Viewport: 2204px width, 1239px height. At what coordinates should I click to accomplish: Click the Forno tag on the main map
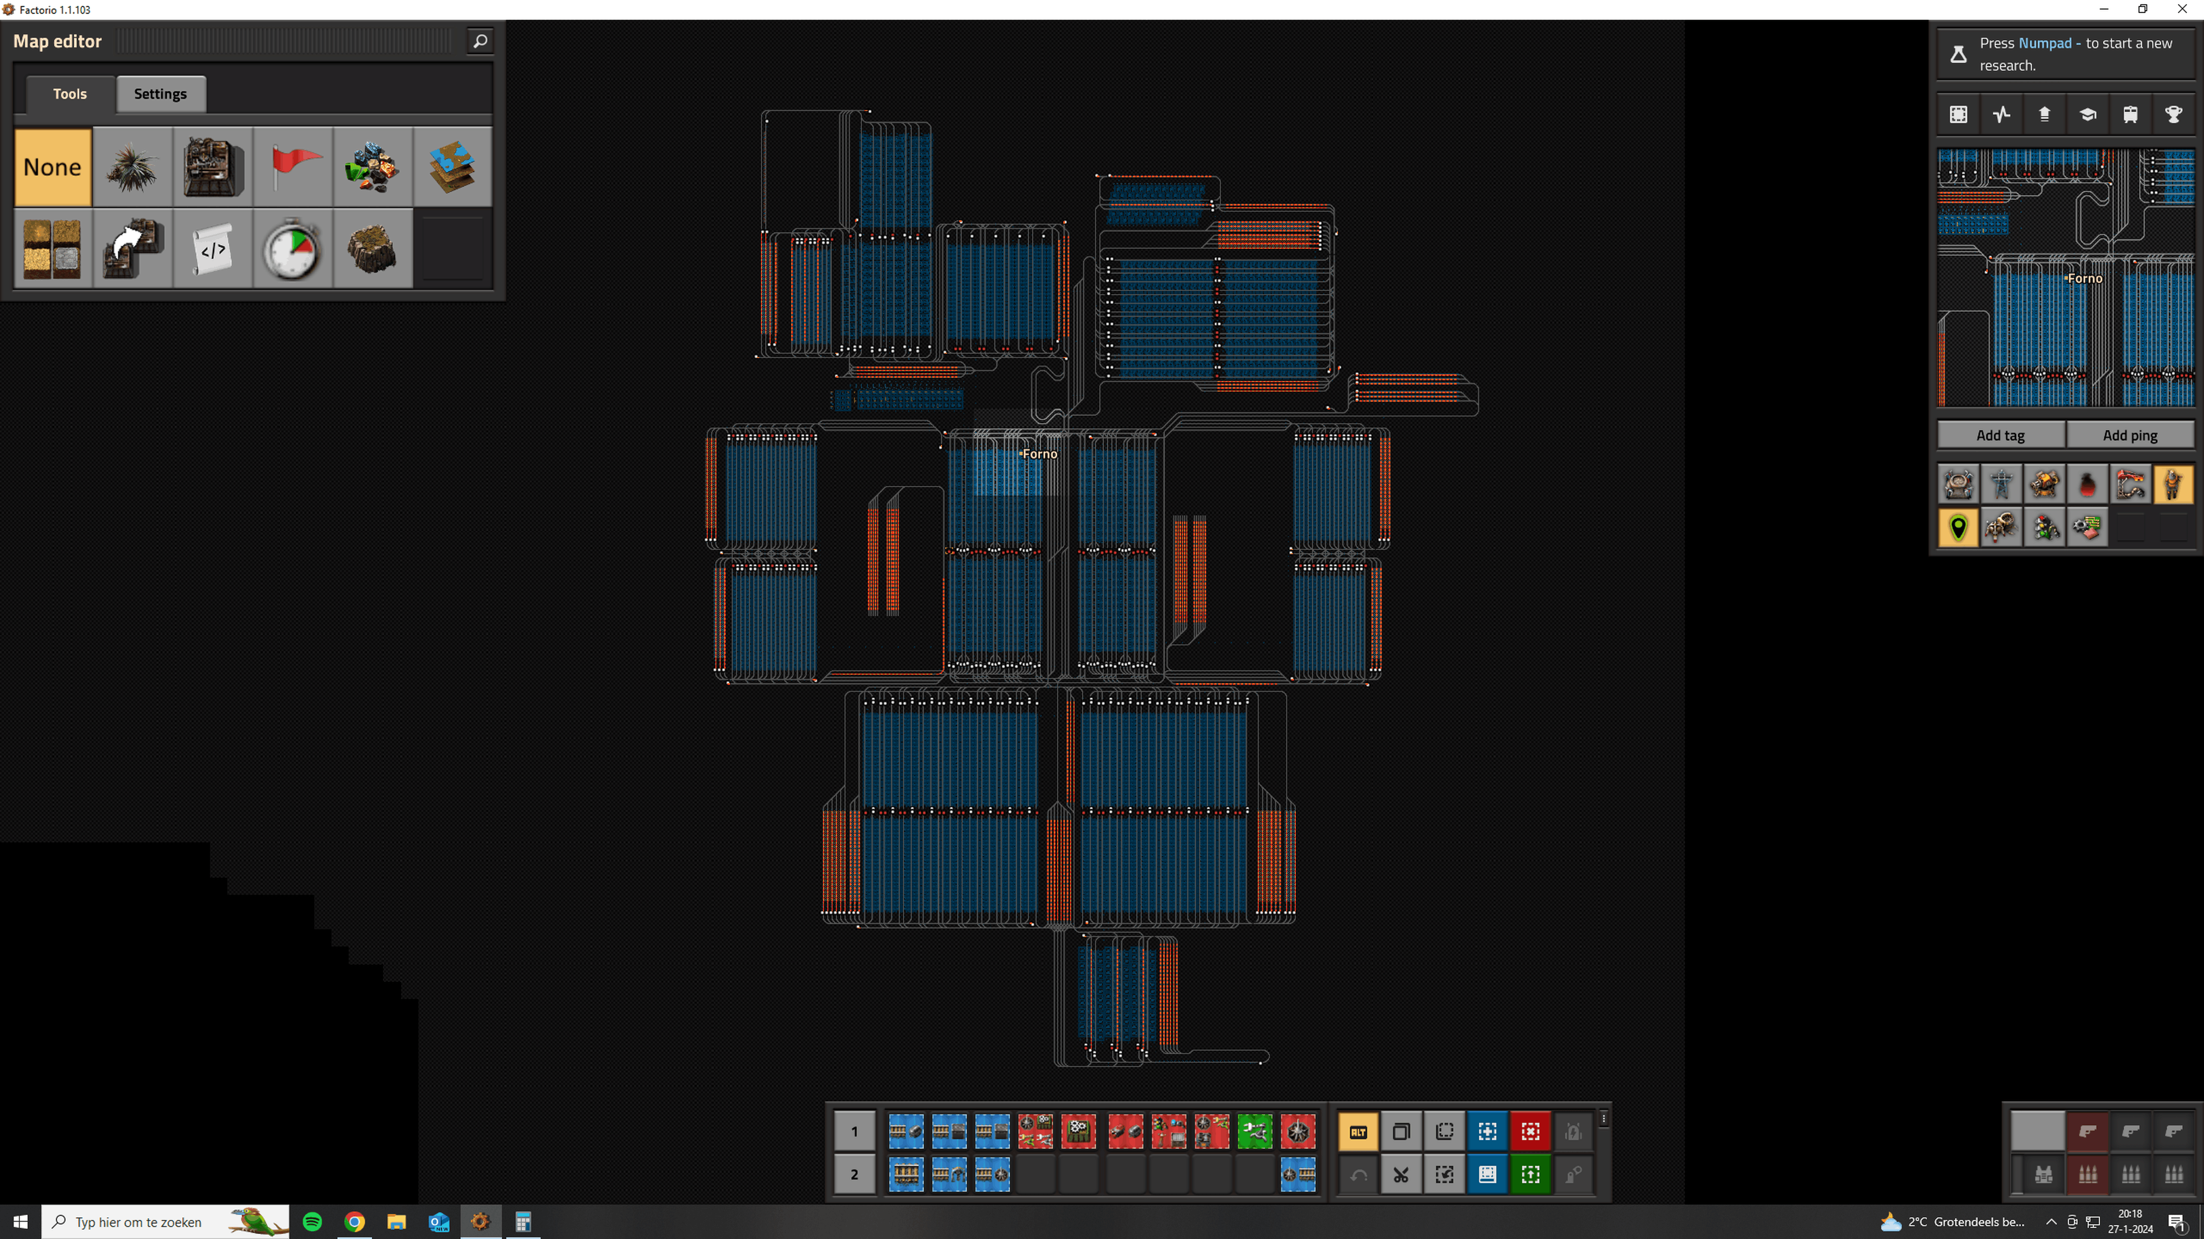1040,454
